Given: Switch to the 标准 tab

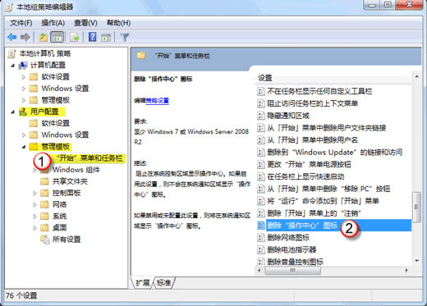Looking at the screenshot, I should (x=163, y=283).
